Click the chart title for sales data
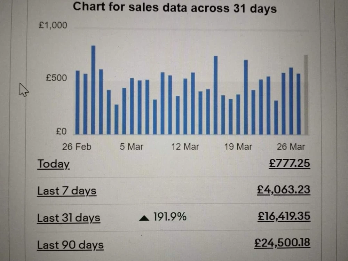 point(175,8)
